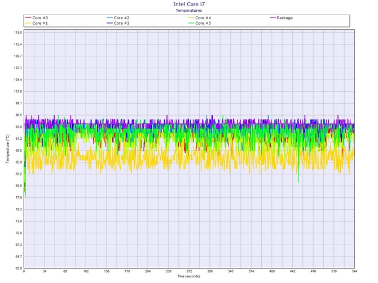
Task: Click the 96.5 value on temperature axis
Action: [x=19, y=115]
